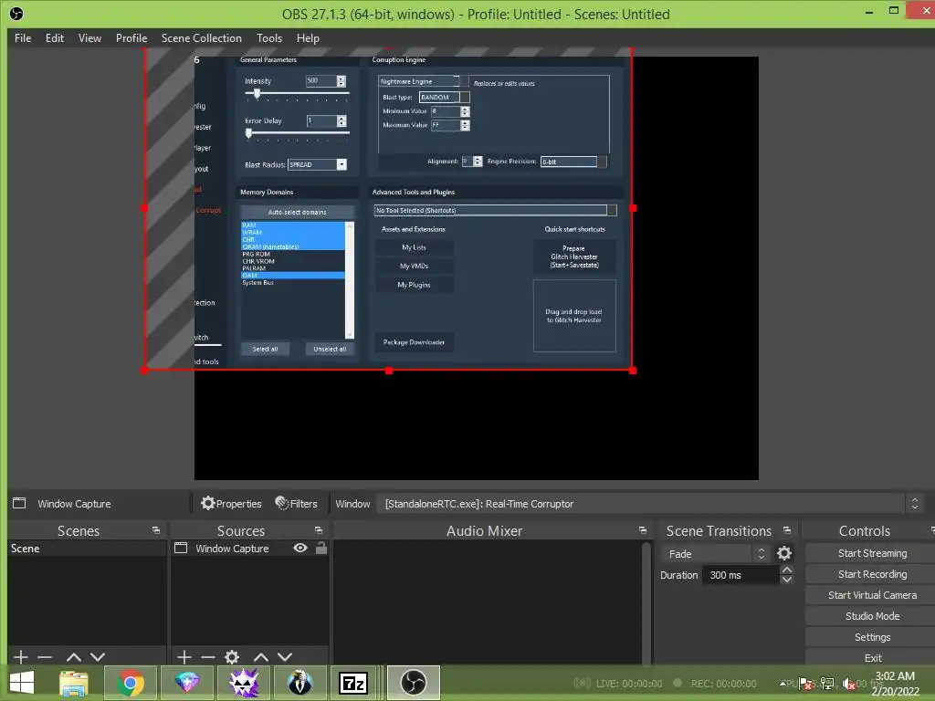The image size is (935, 701).
Task: Open the View menu
Action: pos(90,38)
